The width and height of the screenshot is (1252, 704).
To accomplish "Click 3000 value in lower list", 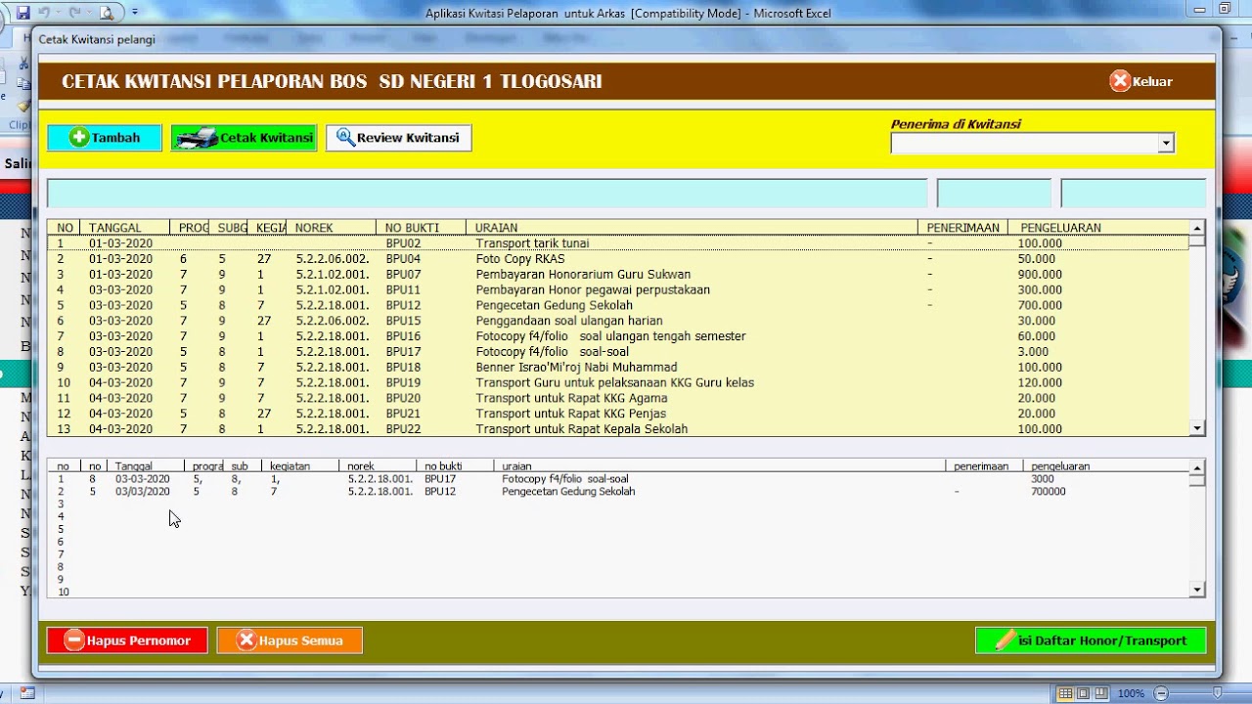I will [x=1043, y=479].
